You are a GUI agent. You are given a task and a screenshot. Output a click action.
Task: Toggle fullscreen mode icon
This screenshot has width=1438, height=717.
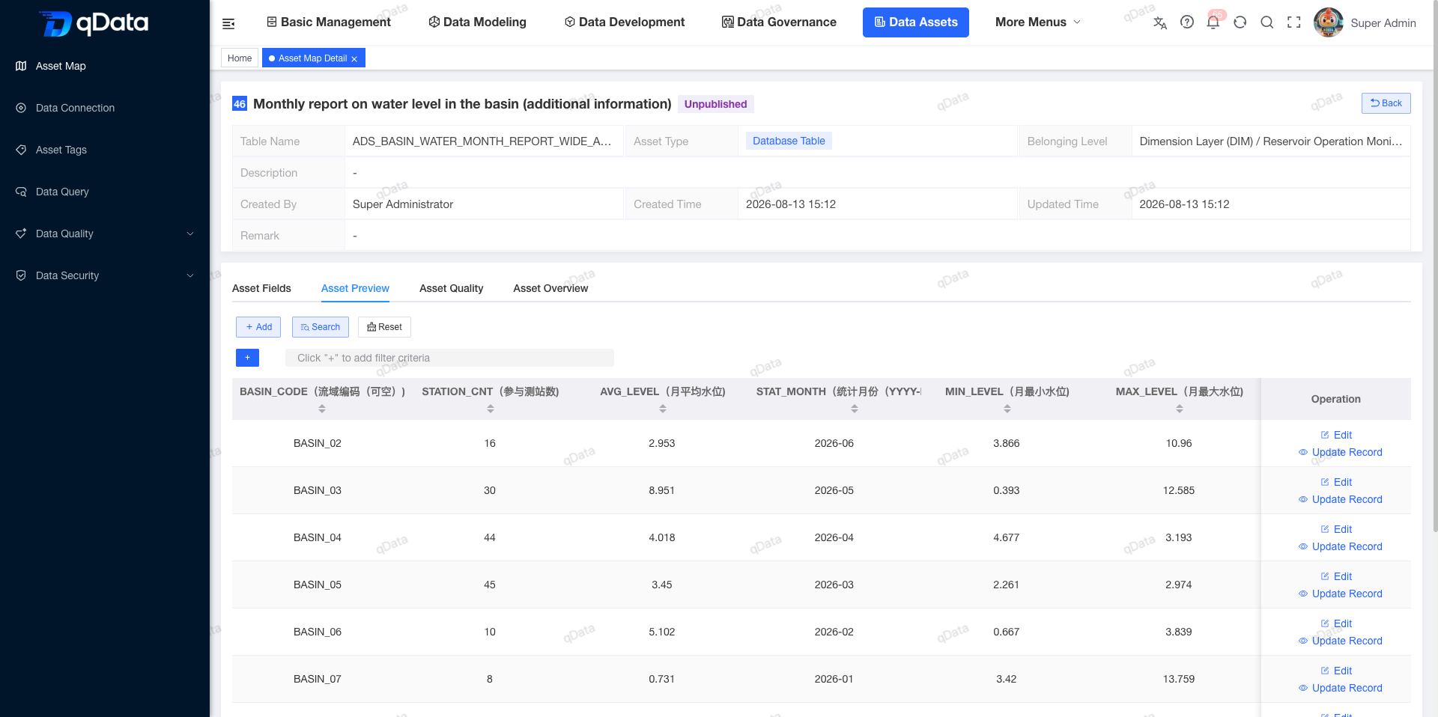pos(1294,22)
